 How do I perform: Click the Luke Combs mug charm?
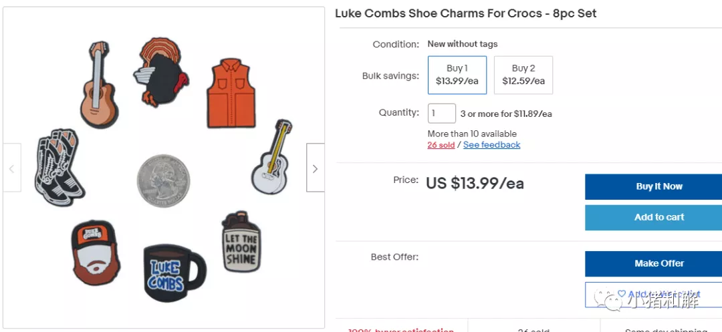click(173, 273)
